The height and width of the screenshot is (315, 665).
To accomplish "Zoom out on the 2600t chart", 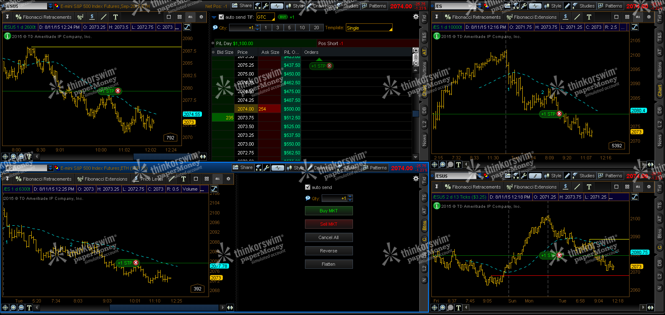I will pyautogui.click(x=21, y=156).
